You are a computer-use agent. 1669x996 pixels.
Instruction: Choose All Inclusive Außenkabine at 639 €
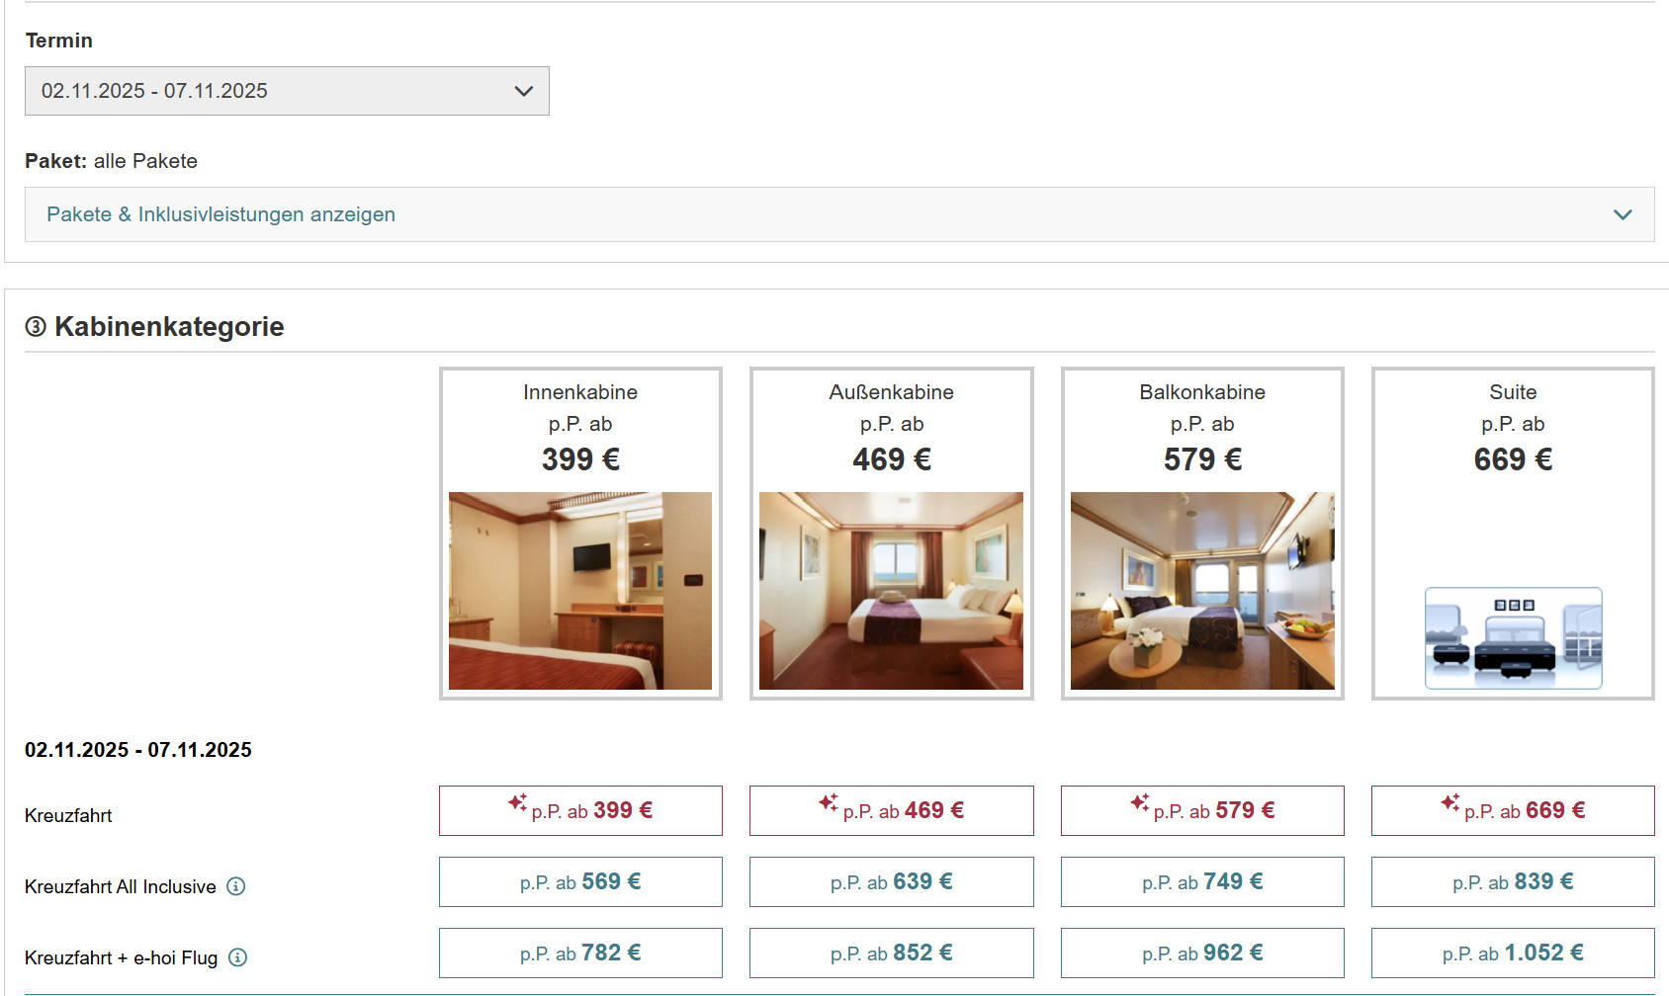tap(892, 881)
